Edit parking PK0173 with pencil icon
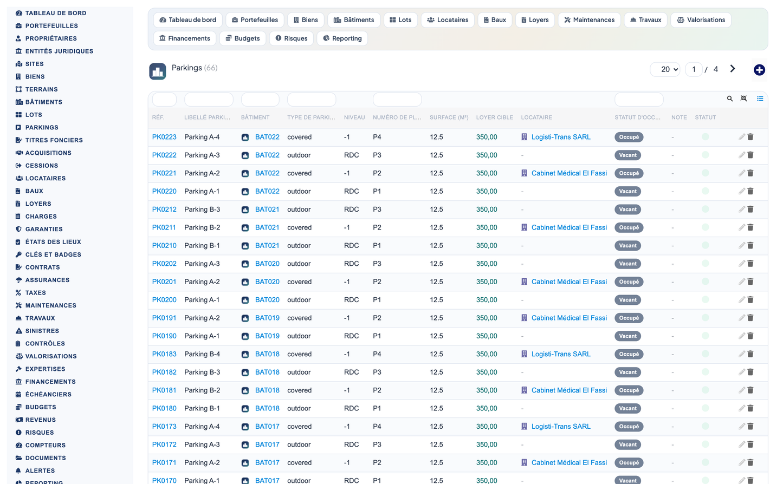The image size is (783, 484). 742,427
